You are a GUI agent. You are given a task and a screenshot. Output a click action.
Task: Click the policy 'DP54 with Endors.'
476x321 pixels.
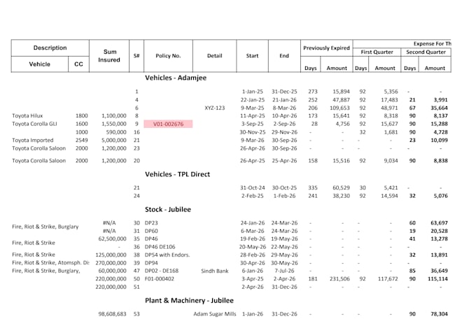point(167,255)
